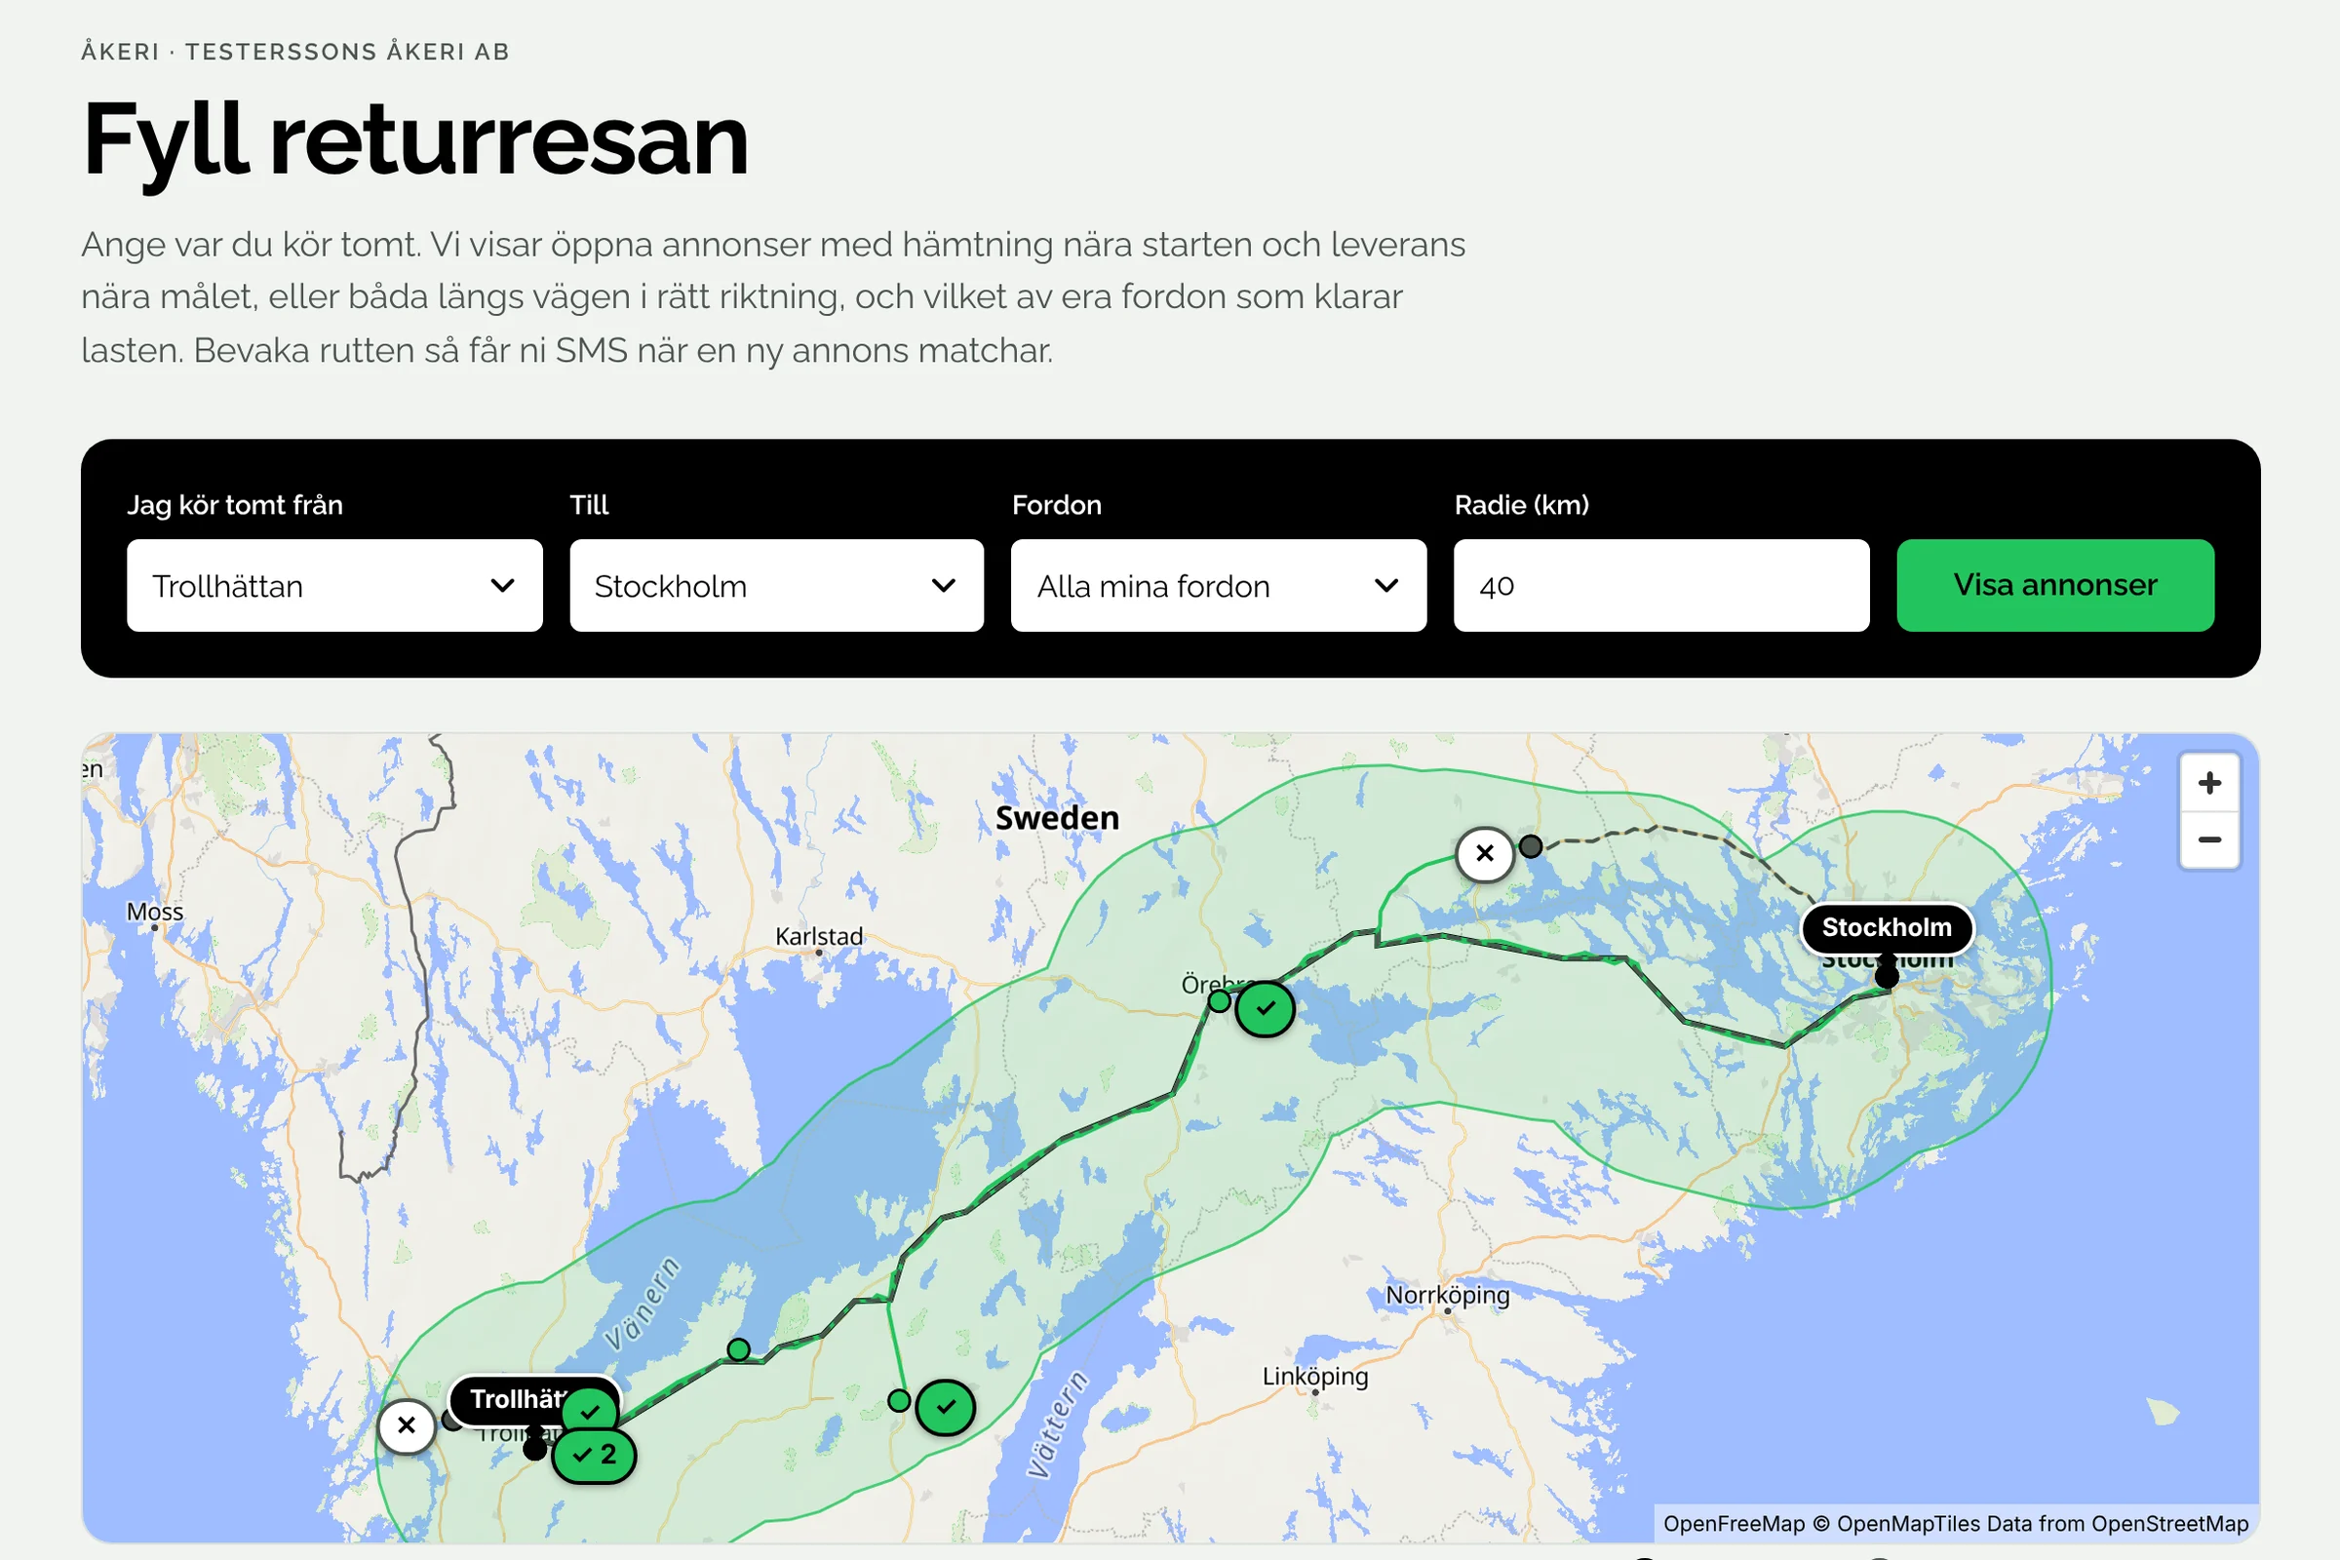Open the OpenStreetMap attribution link
2340x1560 pixels.
[2168, 1523]
